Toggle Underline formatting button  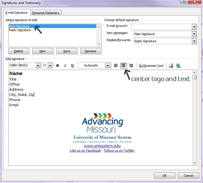point(72,66)
